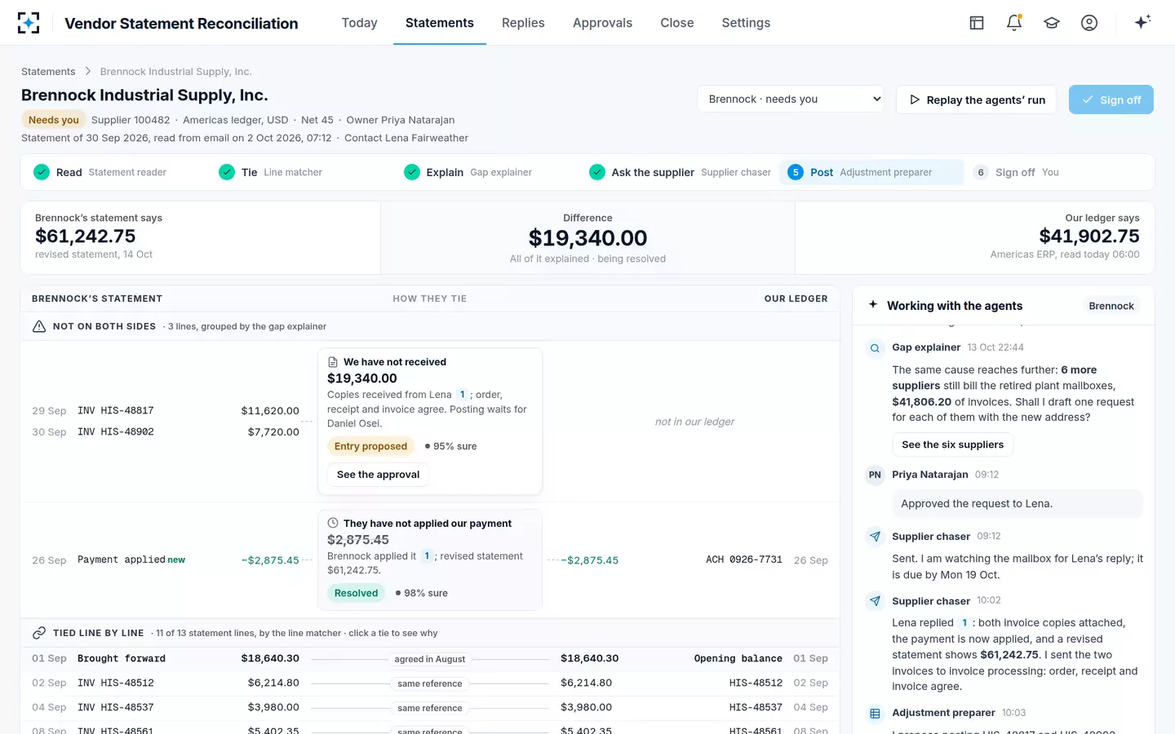Click See the approval button
The width and height of the screenshot is (1175, 734).
[x=378, y=475]
